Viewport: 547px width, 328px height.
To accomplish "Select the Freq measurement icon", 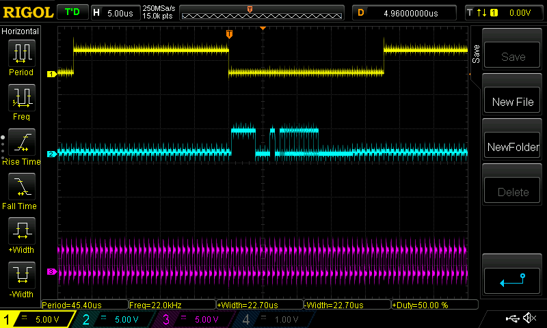I will click(x=22, y=97).
